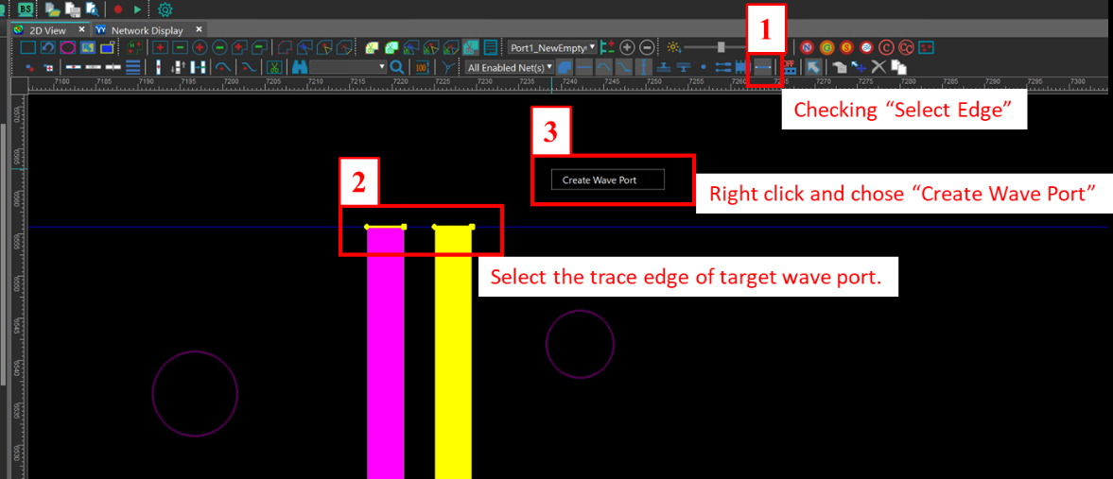Choose the magenta ellipse selection tool
This screenshot has height=479, width=1113.
pos(68,47)
